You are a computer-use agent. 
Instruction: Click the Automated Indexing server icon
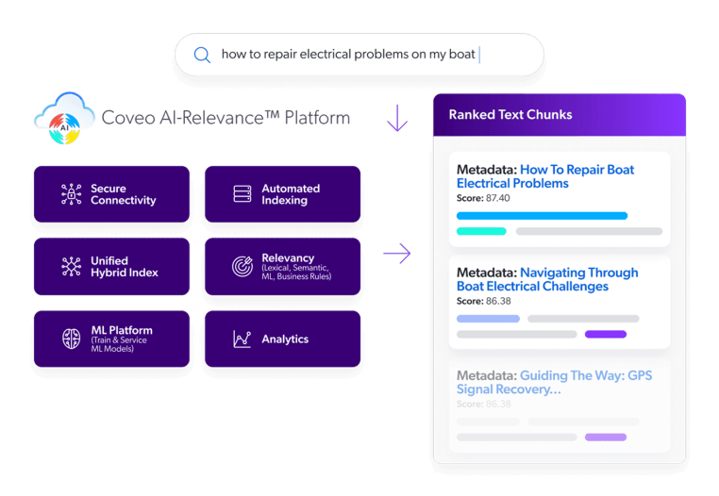(x=242, y=194)
